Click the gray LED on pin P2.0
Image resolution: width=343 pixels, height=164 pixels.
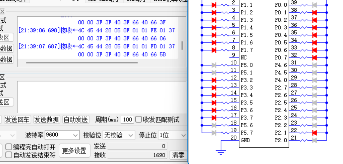[x=315, y=140]
